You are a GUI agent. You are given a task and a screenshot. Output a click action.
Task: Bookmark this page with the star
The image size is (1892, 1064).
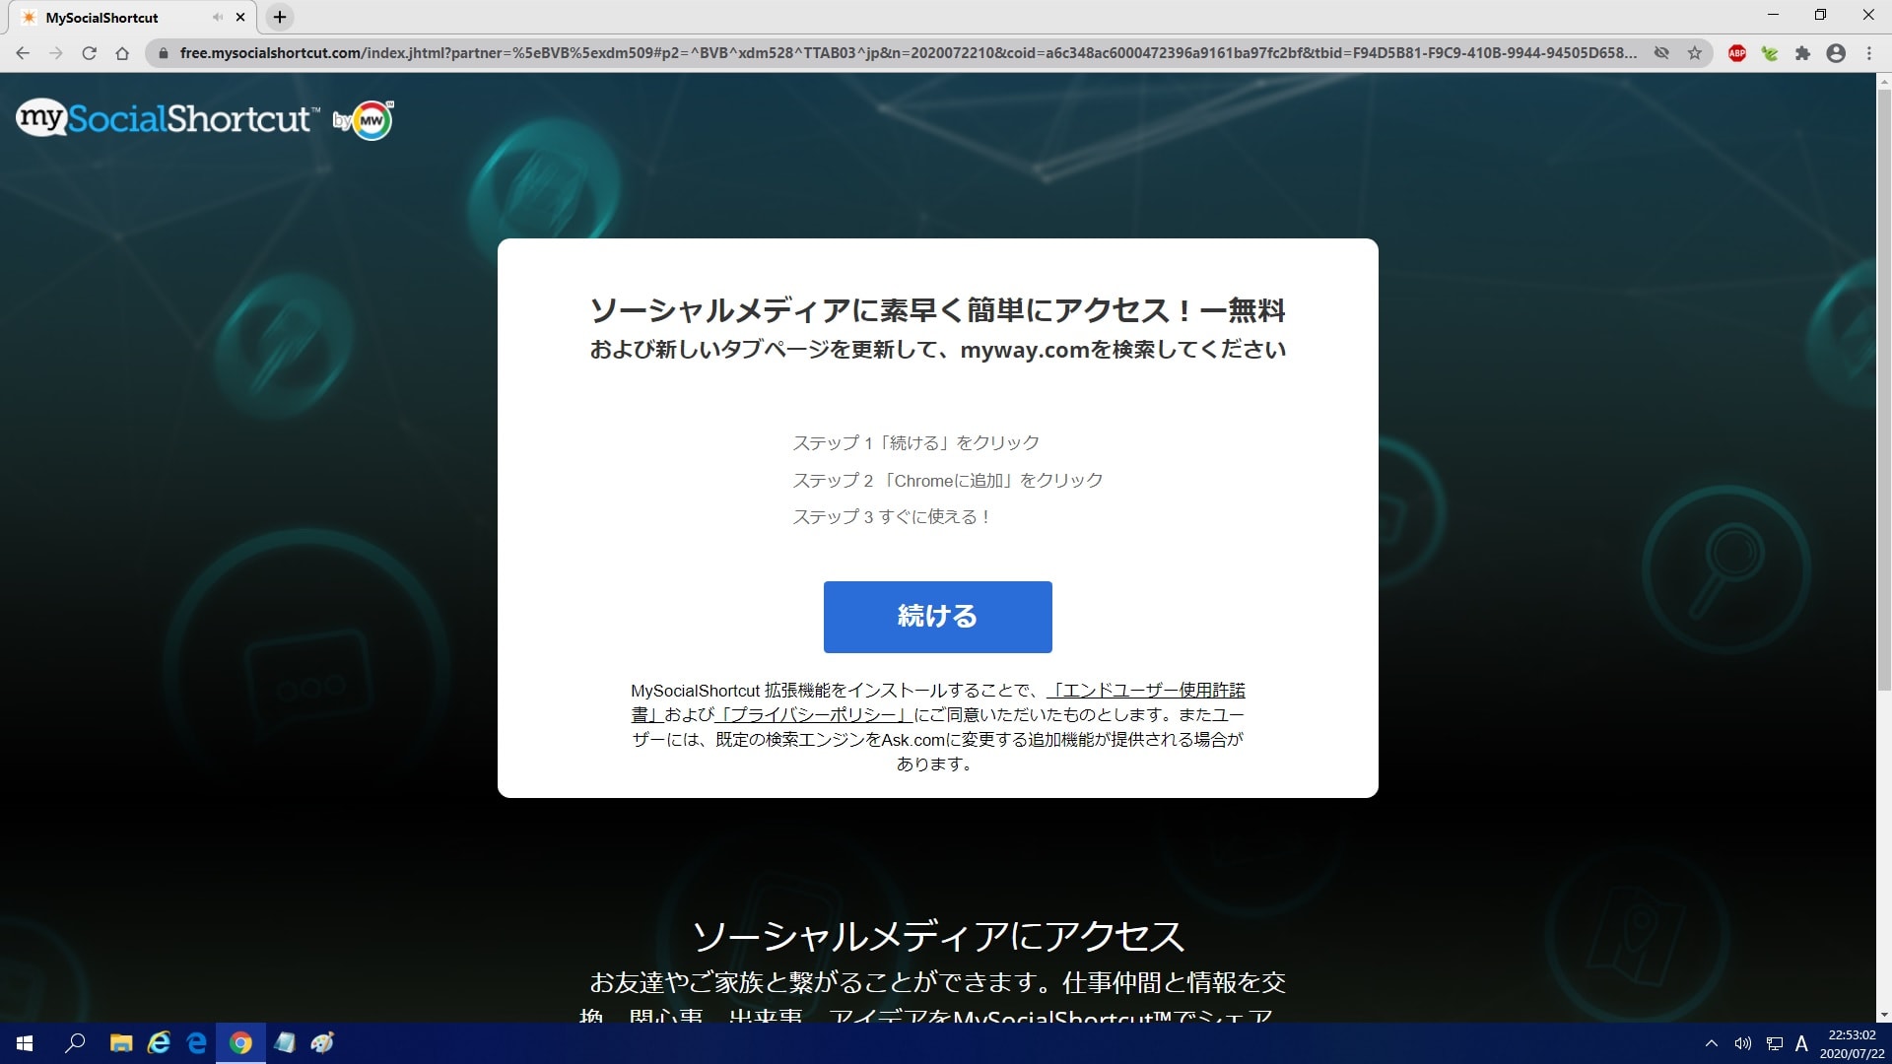[1694, 53]
